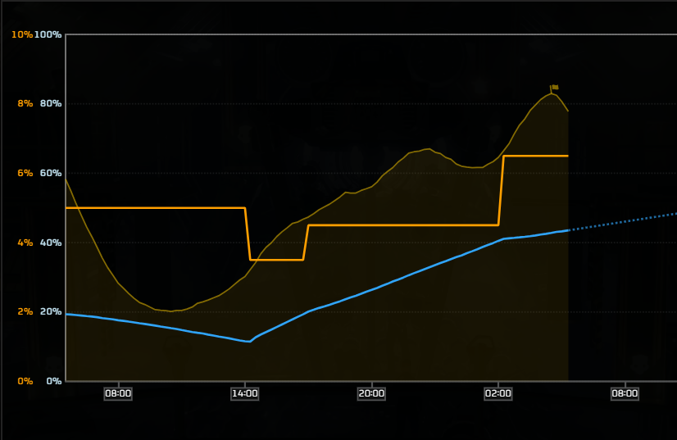Click the orange step line's 6.5% plateau

point(536,156)
